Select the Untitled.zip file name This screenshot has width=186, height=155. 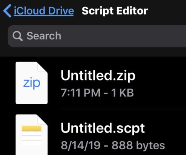click(x=98, y=76)
